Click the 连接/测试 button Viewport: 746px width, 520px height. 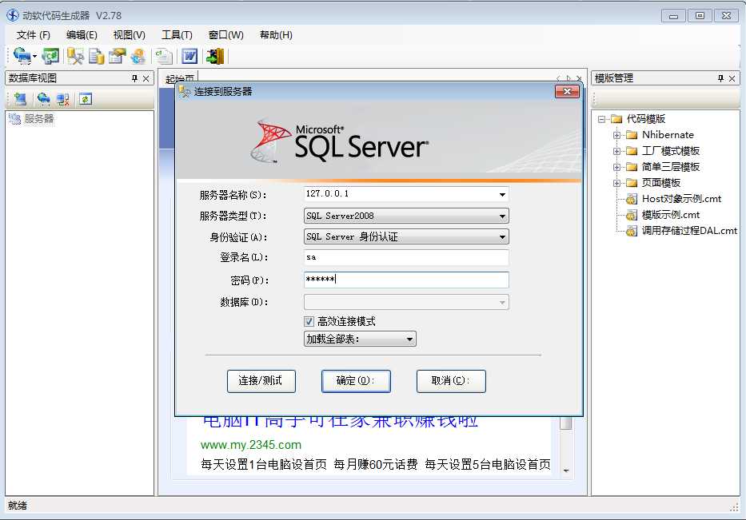[261, 381]
